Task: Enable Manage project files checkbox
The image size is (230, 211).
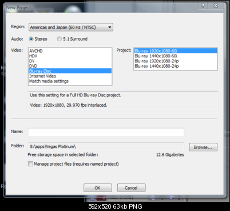Action: (x=30, y=164)
